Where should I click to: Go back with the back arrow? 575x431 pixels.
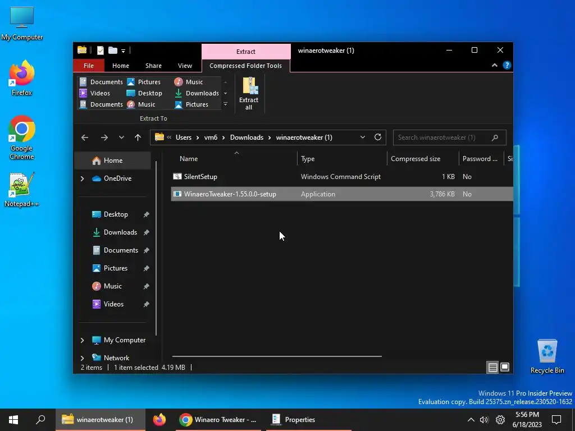click(x=85, y=137)
